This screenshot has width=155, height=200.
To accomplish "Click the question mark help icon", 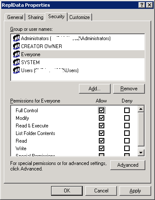I will 142,5.
